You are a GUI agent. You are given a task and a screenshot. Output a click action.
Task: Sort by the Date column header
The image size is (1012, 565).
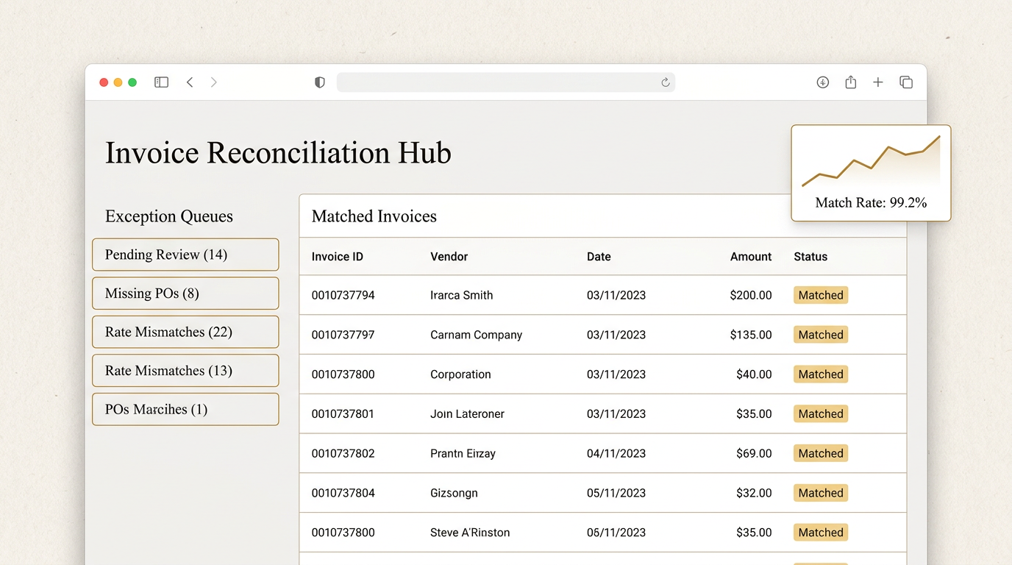pyautogui.click(x=599, y=257)
